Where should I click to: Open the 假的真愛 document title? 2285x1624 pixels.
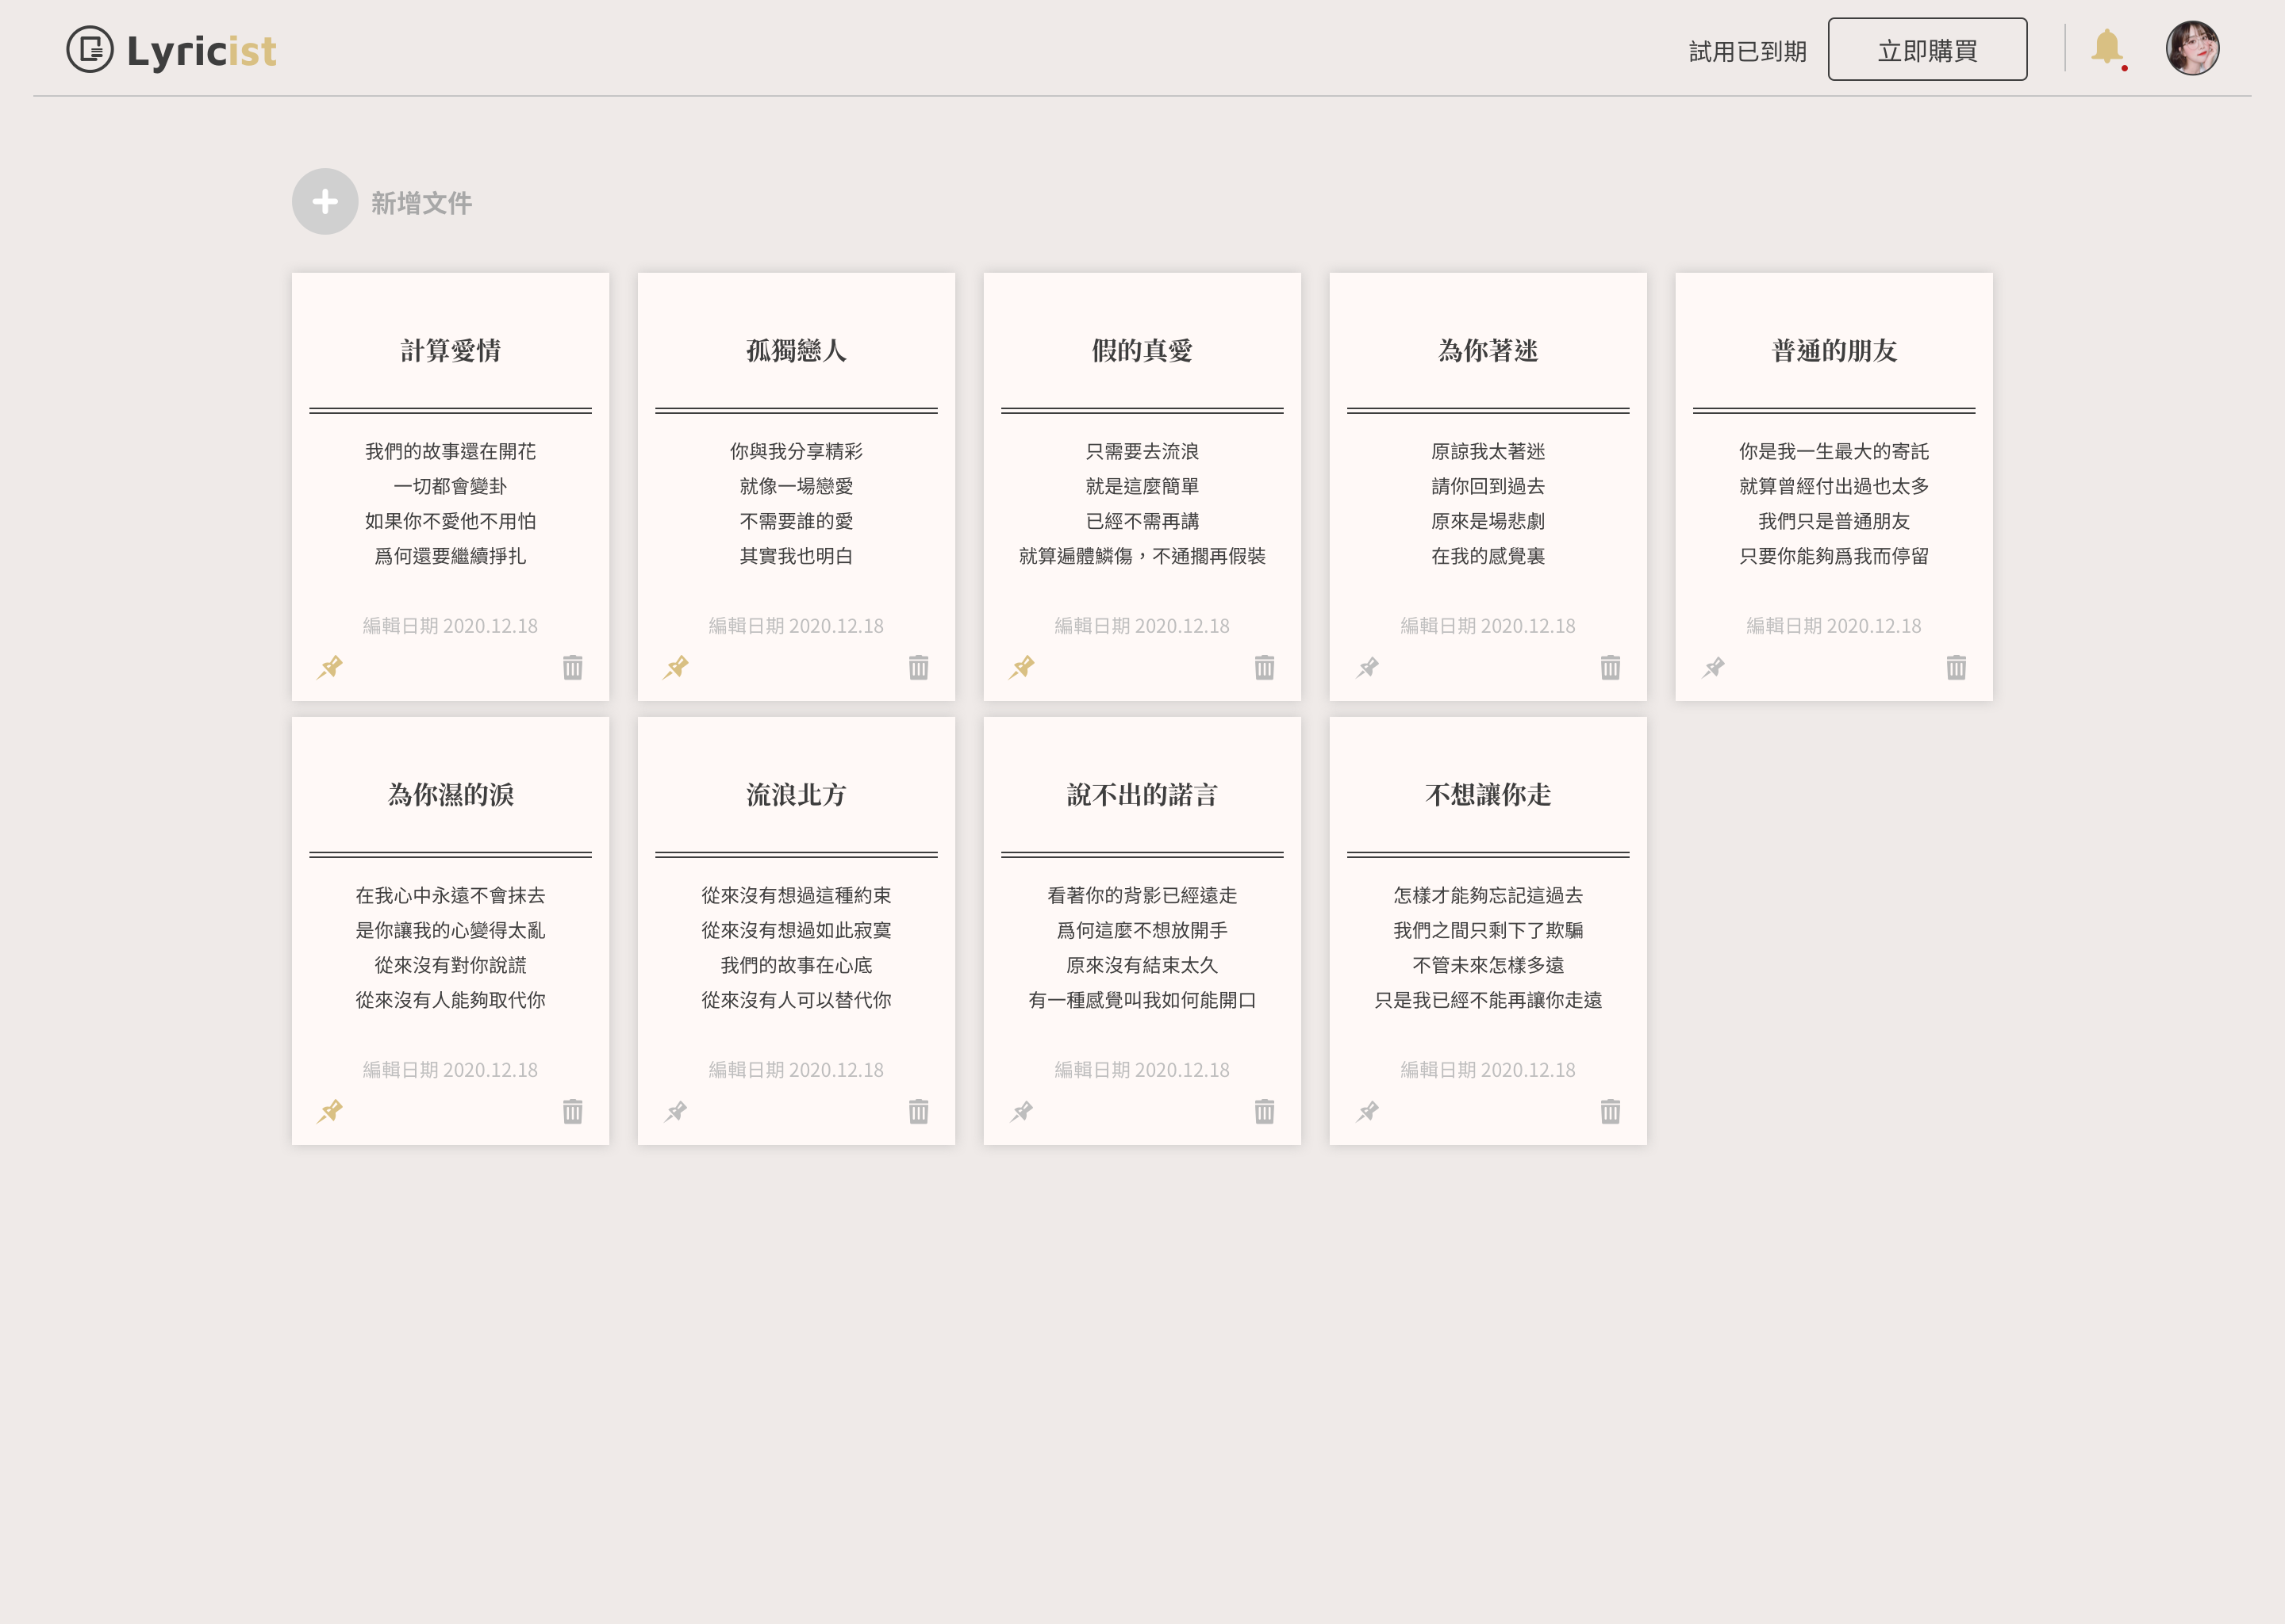pyautogui.click(x=1142, y=351)
